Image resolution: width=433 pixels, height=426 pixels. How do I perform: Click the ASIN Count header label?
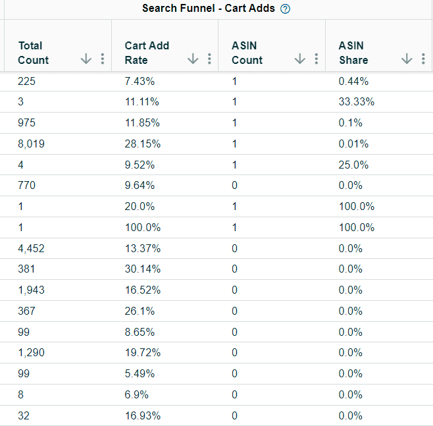pyautogui.click(x=247, y=53)
